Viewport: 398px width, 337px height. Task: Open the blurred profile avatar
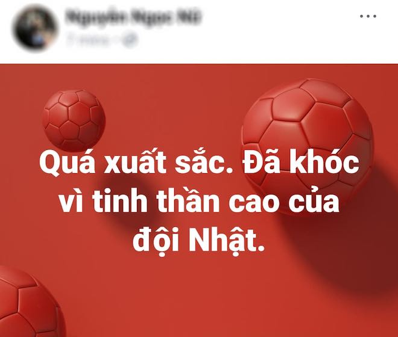click(34, 27)
